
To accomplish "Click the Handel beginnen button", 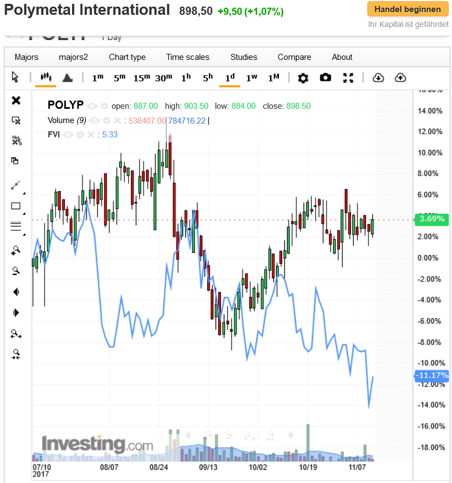I will tap(407, 9).
